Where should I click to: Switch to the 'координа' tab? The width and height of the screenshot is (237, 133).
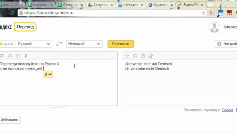click(x=40, y=5)
